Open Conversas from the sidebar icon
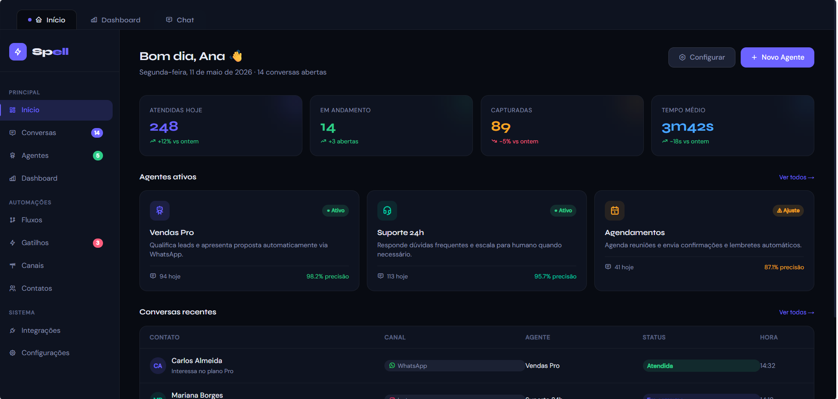838x399 pixels. [13, 133]
